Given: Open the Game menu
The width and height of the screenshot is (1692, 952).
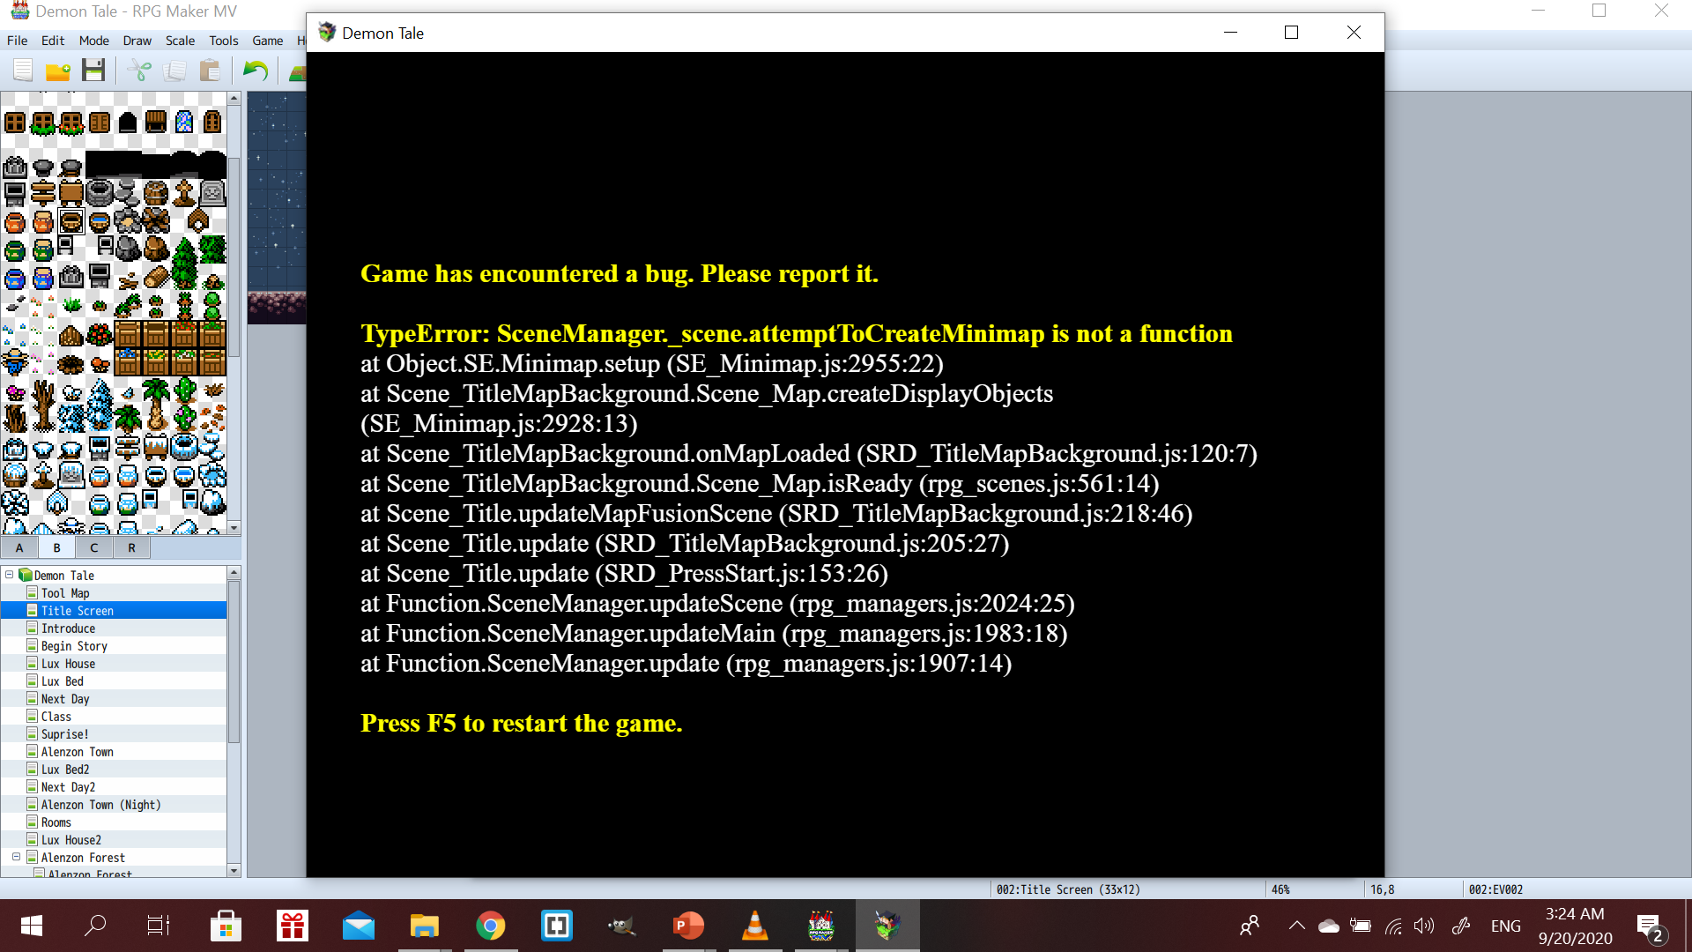Looking at the screenshot, I should click(x=267, y=41).
